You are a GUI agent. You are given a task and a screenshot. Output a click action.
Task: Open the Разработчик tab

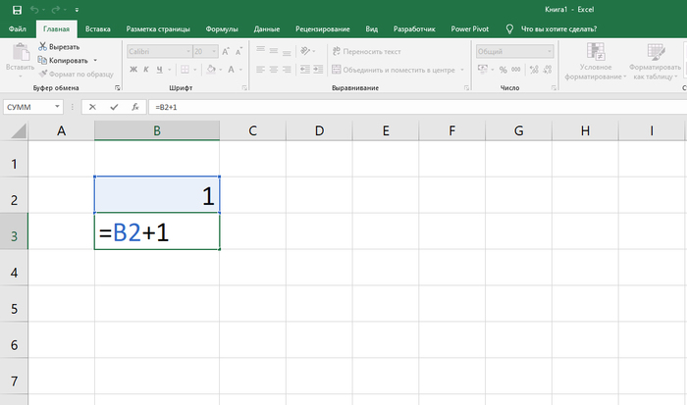414,28
